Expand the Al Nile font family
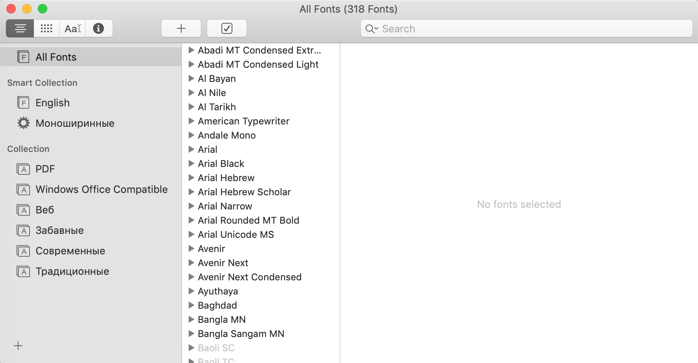This screenshot has width=698, height=363. click(191, 93)
